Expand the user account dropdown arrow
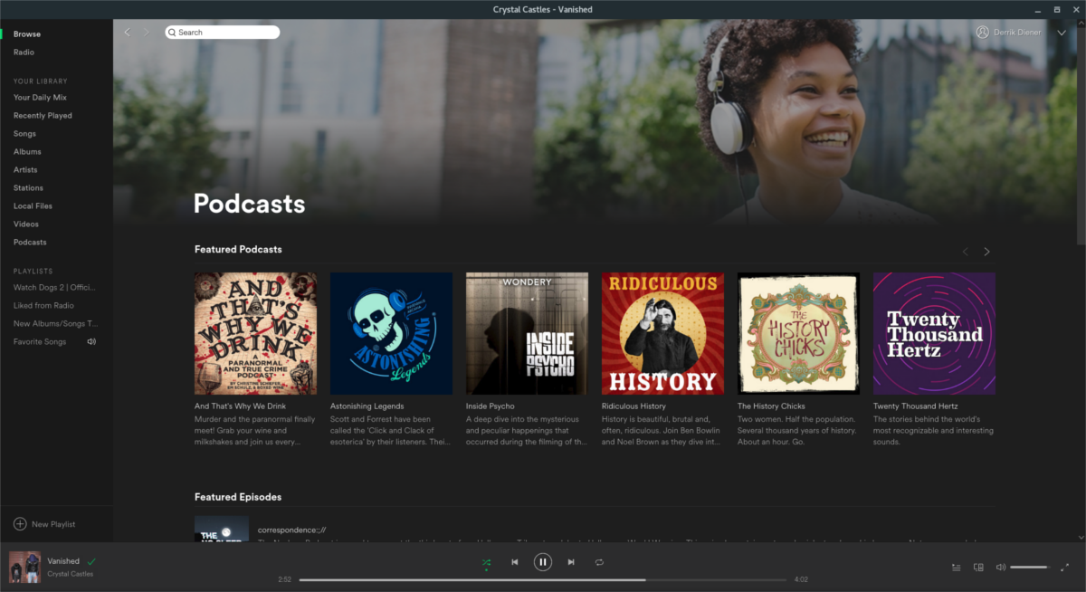Image resolution: width=1086 pixels, height=592 pixels. point(1062,33)
